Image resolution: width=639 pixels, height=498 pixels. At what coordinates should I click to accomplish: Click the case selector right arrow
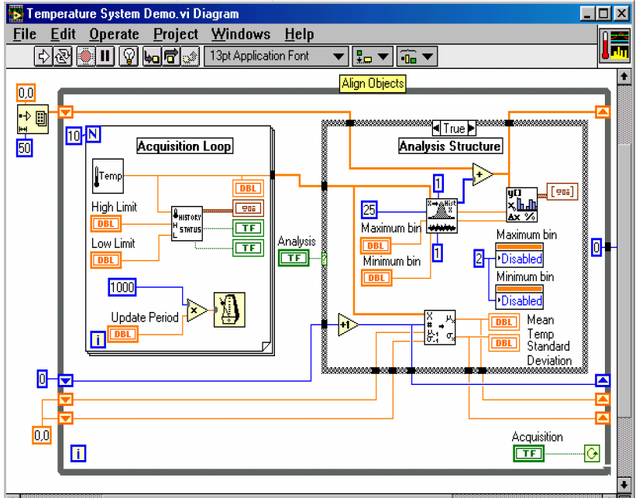pos(472,128)
